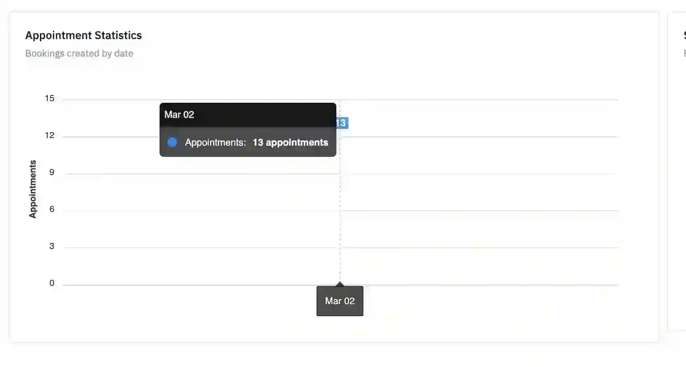Click the arrow pointer above Mar 02 label
Viewport: 686px width, 367px height.
(x=340, y=284)
